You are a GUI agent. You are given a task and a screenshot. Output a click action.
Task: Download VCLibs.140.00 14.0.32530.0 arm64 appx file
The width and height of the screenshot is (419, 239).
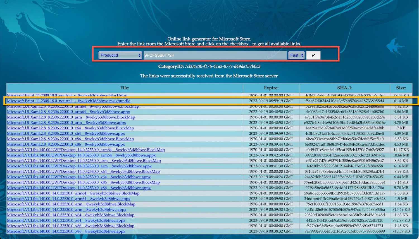69,199
